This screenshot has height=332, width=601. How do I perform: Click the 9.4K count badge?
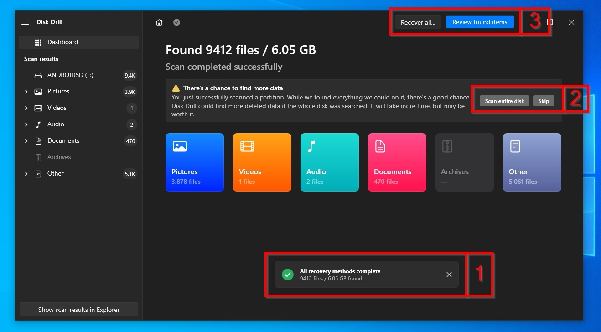[130, 76]
